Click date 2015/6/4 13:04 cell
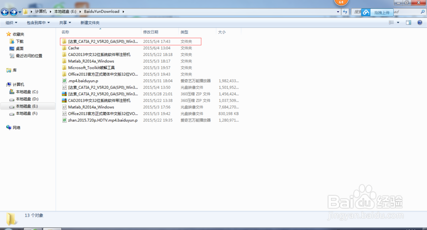The height and width of the screenshot is (230, 427). pos(157,48)
